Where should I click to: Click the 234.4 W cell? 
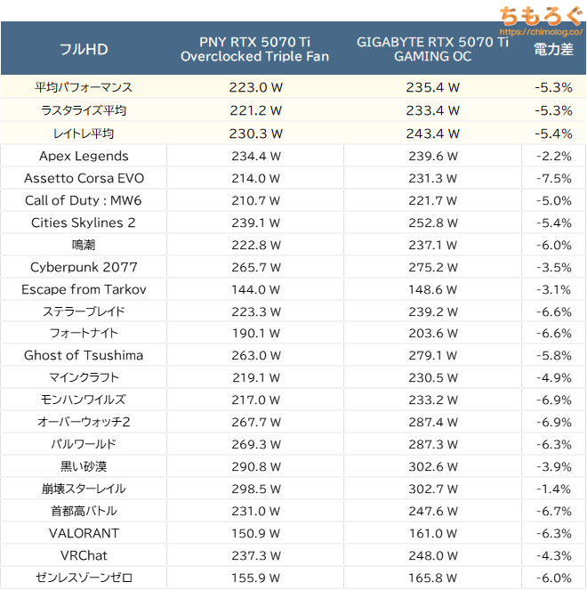coord(256,156)
